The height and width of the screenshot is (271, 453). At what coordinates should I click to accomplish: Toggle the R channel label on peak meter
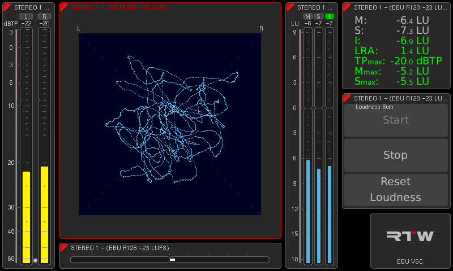point(44,16)
